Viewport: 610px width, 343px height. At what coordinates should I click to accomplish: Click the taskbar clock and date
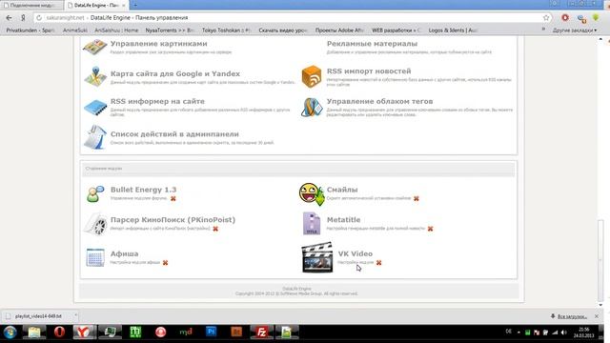(583, 333)
